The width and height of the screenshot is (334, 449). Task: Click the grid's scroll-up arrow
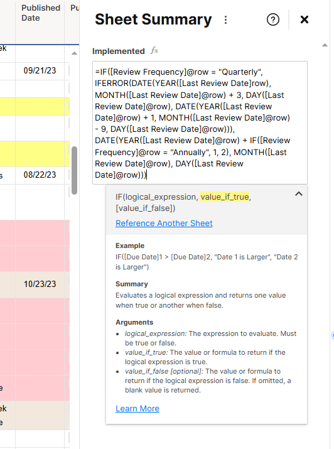[75, 53]
